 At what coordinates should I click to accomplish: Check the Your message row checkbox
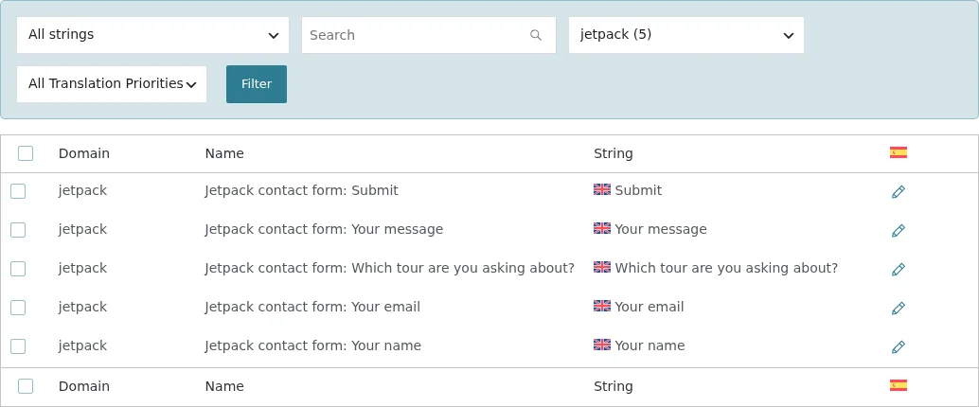pyautogui.click(x=18, y=230)
